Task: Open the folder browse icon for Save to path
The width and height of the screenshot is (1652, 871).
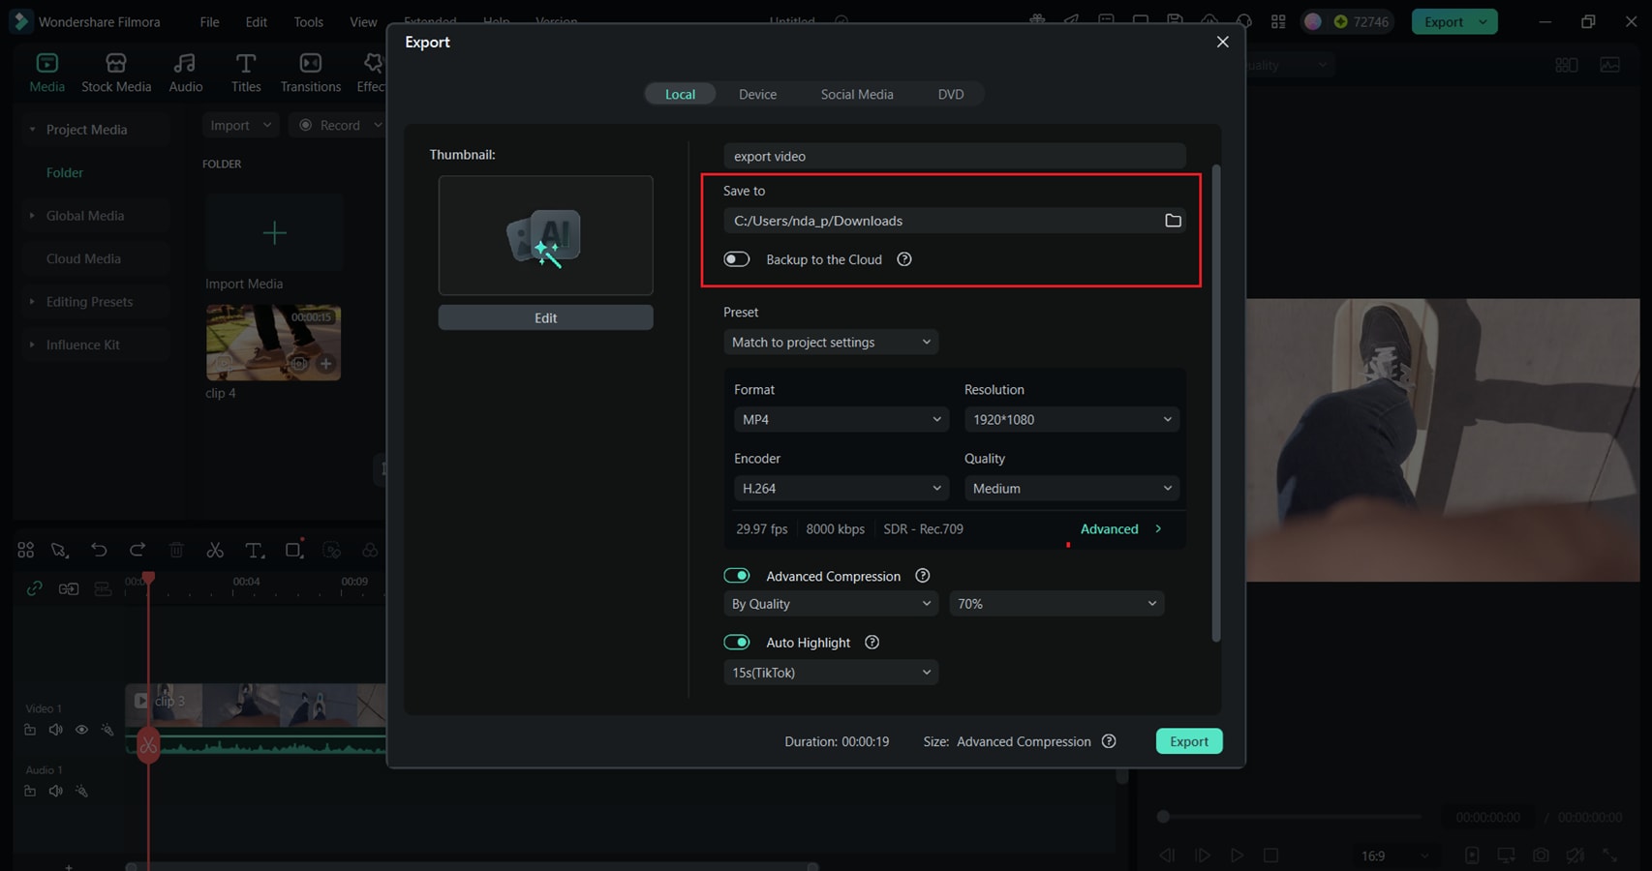Action: coord(1173,221)
